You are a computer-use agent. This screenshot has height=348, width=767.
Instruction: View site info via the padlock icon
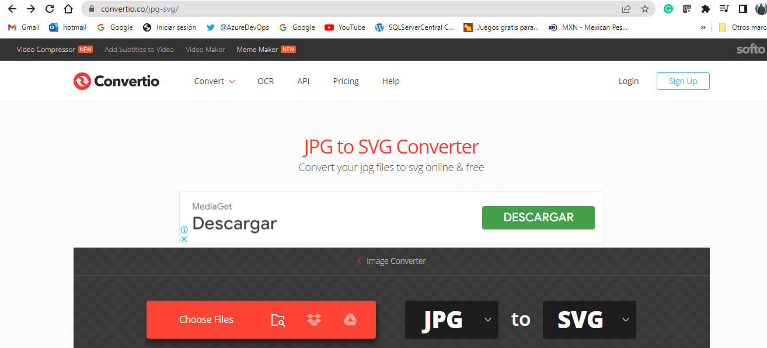click(x=91, y=9)
